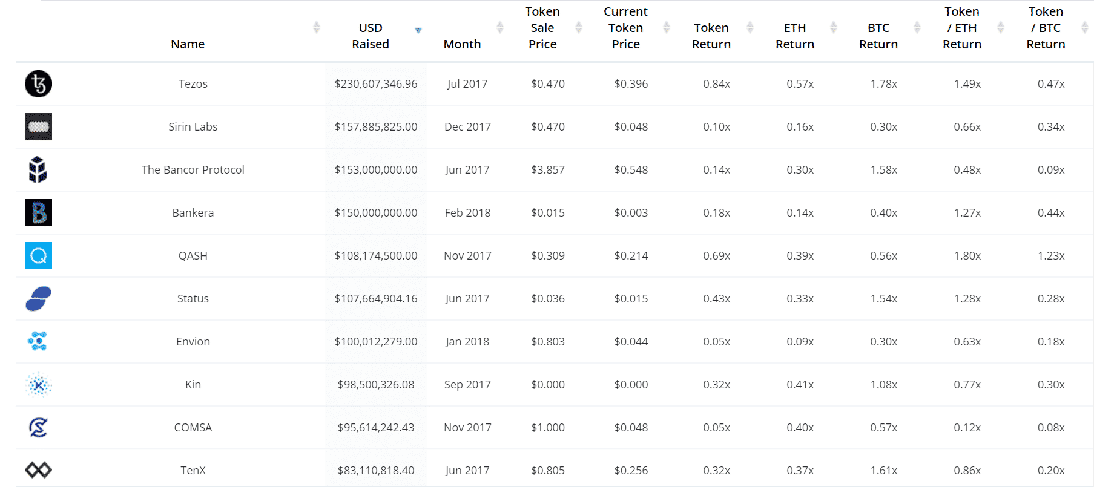Viewport: 1094px width, 487px height.
Task: Select the Tezos name cell
Action: coord(193,84)
